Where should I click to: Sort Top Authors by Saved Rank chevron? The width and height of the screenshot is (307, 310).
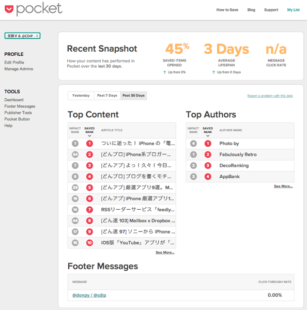[x=208, y=136]
